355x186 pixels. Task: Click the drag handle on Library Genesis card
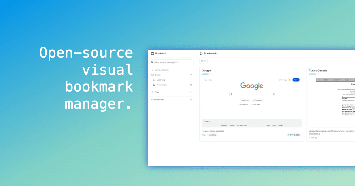[x=309, y=70]
